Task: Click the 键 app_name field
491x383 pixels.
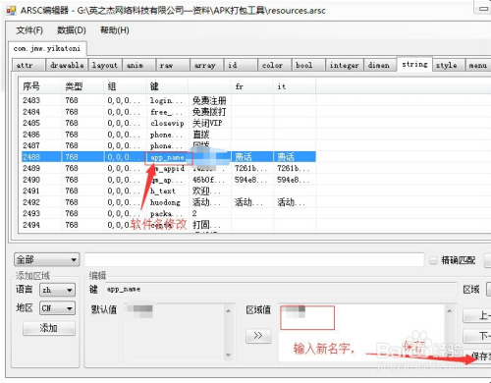Action: (x=281, y=290)
